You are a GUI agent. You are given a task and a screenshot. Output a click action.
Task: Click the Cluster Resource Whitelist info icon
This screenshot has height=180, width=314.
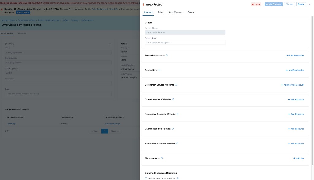point(173,99)
